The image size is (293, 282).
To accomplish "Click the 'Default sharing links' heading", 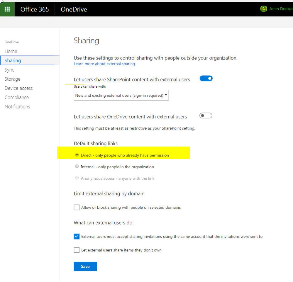I will (96, 143).
